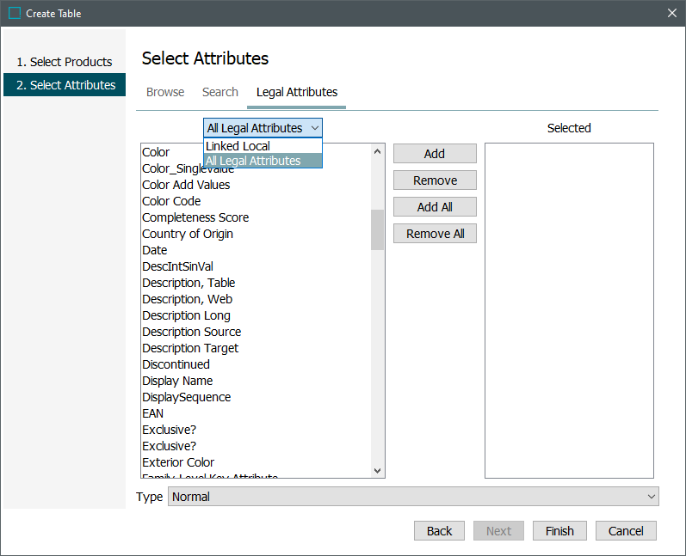The width and height of the screenshot is (686, 556).
Task: Go to step 1 Select Products
Action: coord(65,62)
